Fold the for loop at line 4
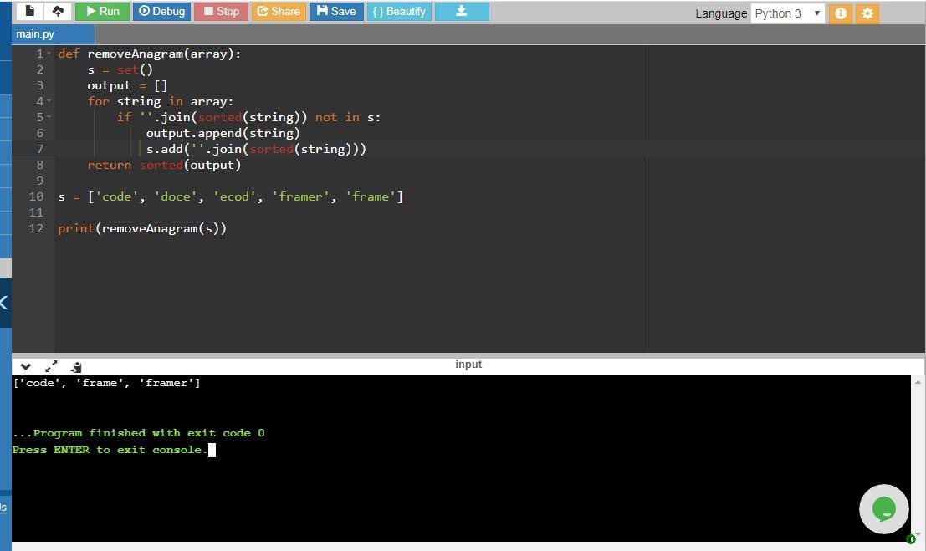Image resolution: width=926 pixels, height=551 pixels. pos(49,101)
